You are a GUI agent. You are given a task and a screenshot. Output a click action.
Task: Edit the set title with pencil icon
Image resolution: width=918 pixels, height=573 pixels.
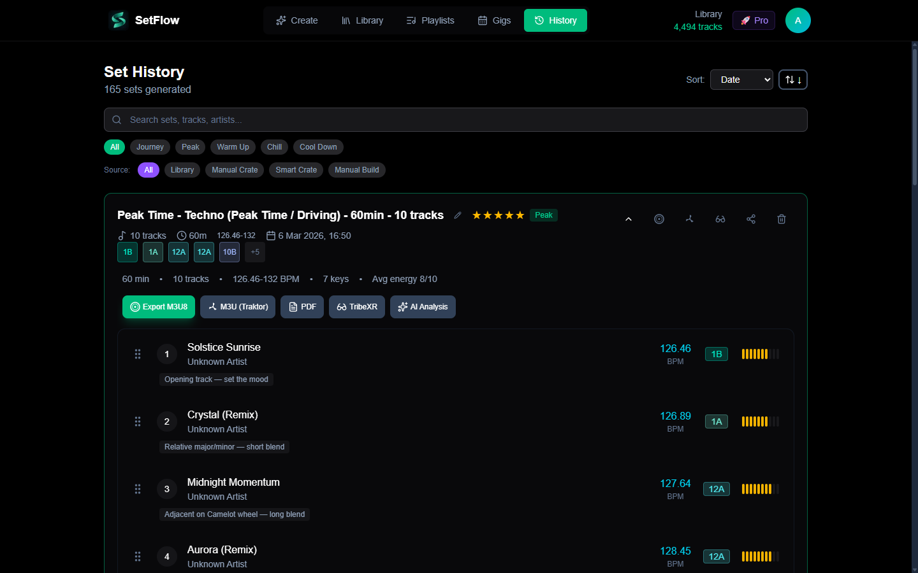click(x=458, y=215)
